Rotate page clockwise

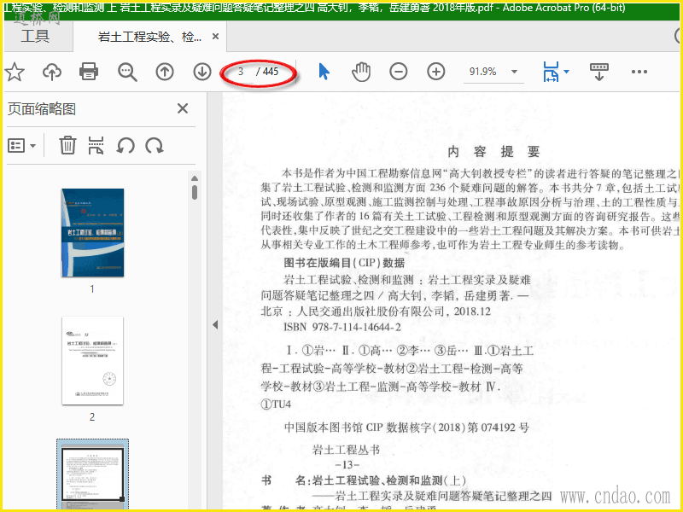tap(155, 145)
